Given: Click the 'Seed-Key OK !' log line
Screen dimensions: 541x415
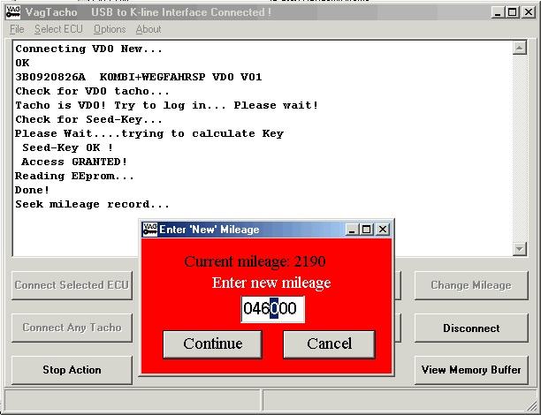Looking at the screenshot, I should click(x=67, y=147).
